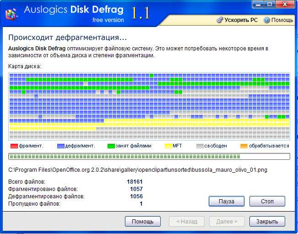Pause defragmentation with the Пауза button
The image size is (298, 234).
(x=226, y=201)
